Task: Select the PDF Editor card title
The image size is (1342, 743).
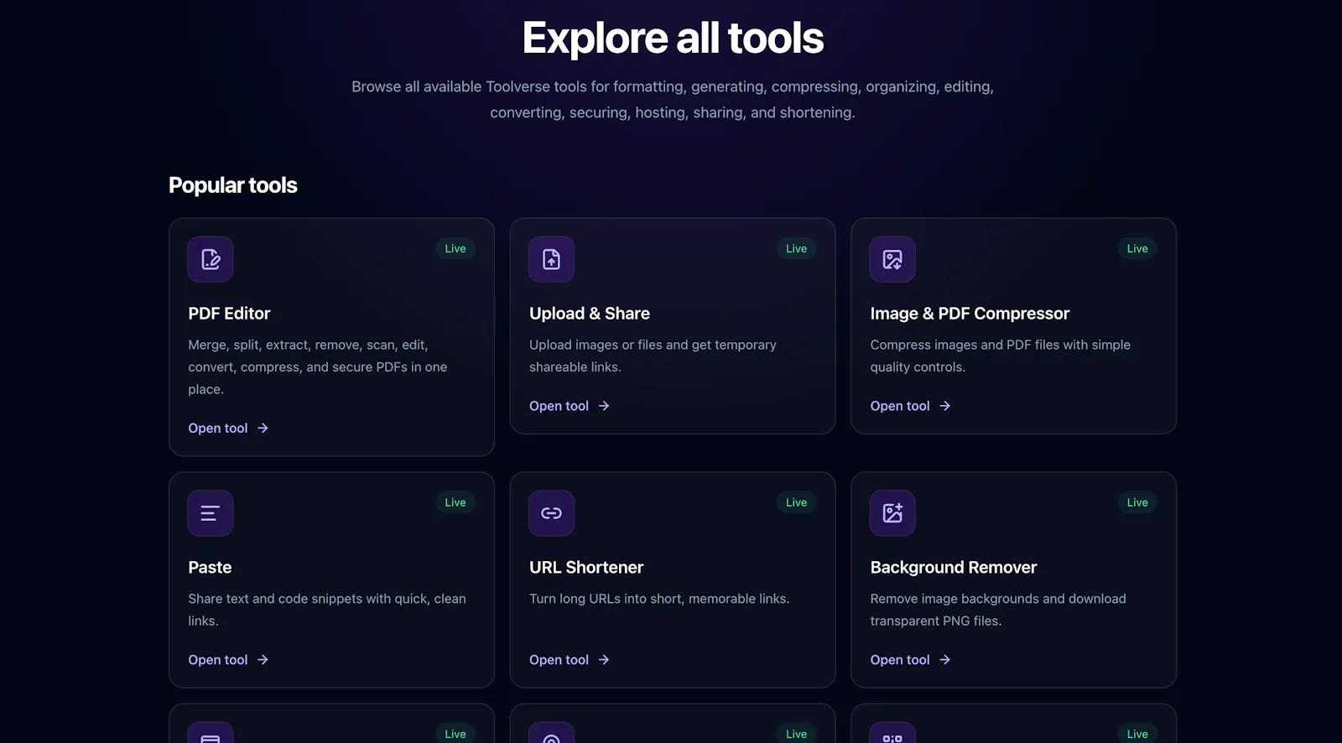Action: pyautogui.click(x=229, y=314)
